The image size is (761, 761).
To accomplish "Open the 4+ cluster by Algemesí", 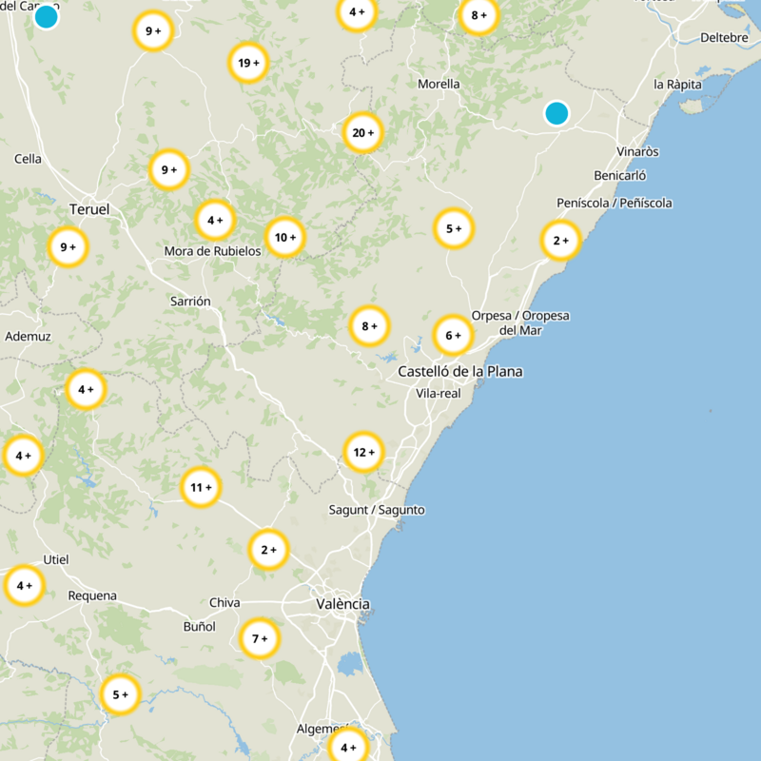I will click(x=348, y=748).
